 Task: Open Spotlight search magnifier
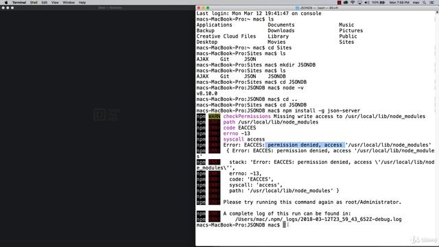click(x=425, y=3)
